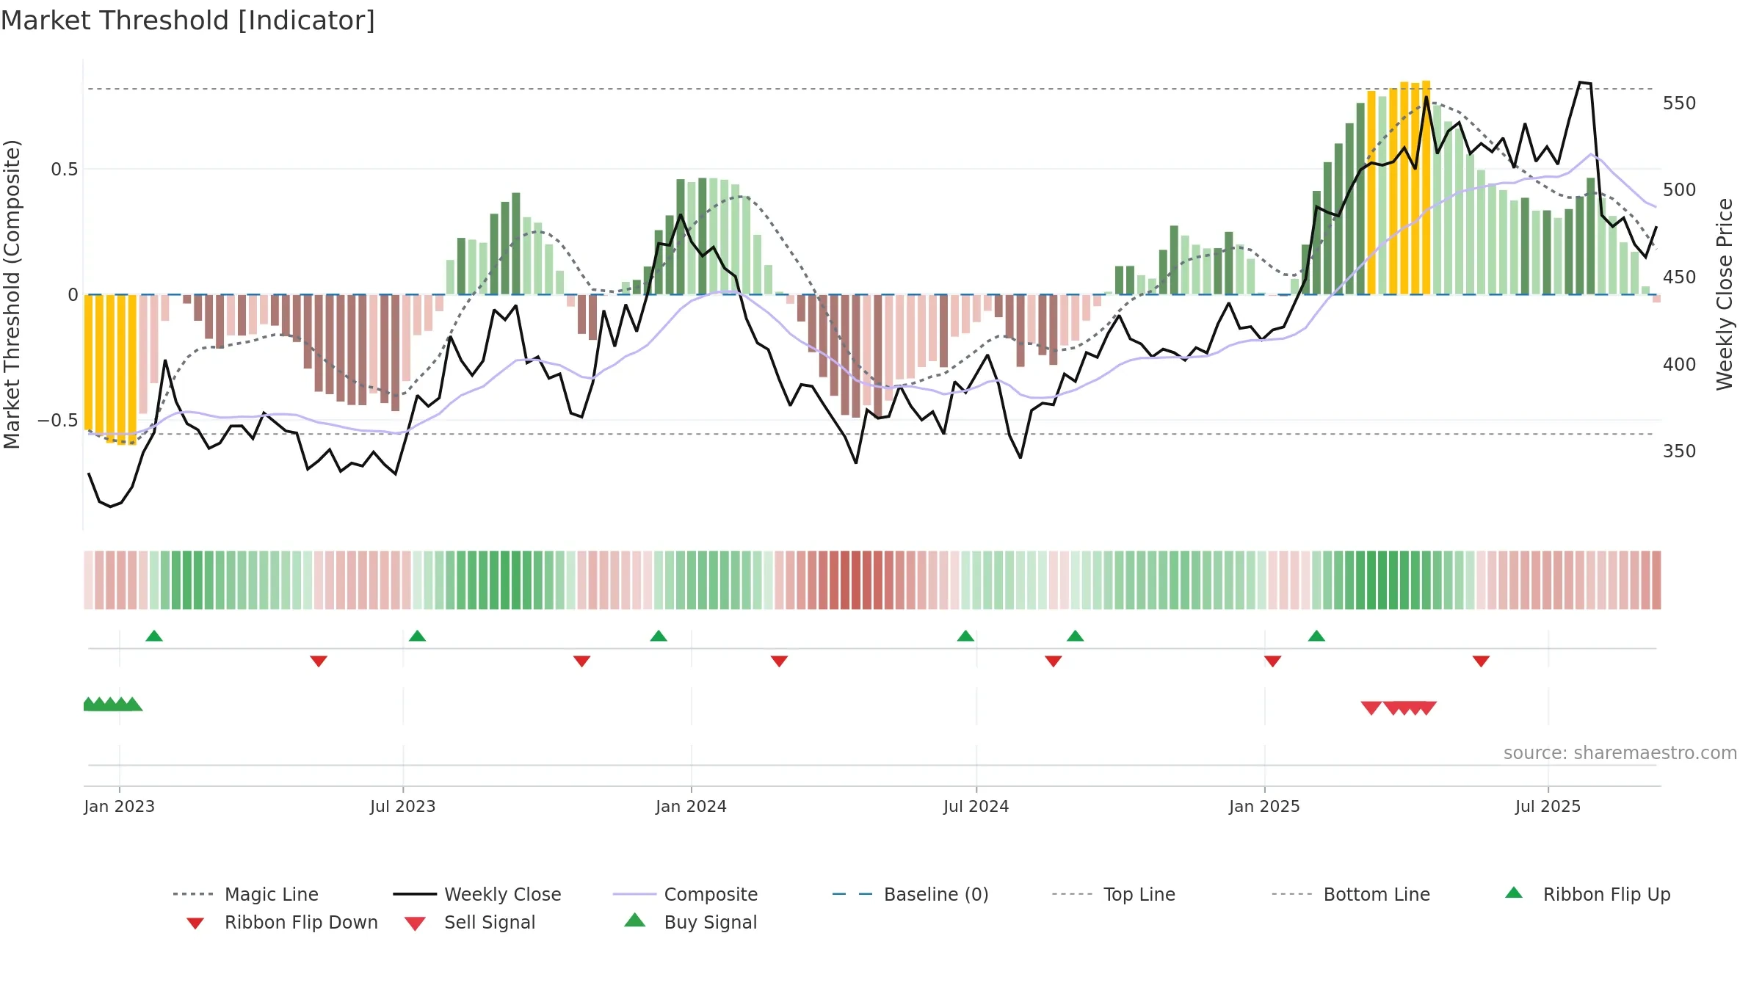Click the first ribbon flip up marker after Jan 2023
Image resolution: width=1762 pixels, height=991 pixels.
pos(154,636)
